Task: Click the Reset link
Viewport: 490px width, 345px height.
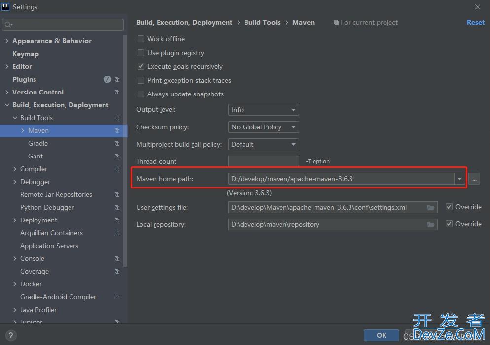Action: [x=475, y=22]
